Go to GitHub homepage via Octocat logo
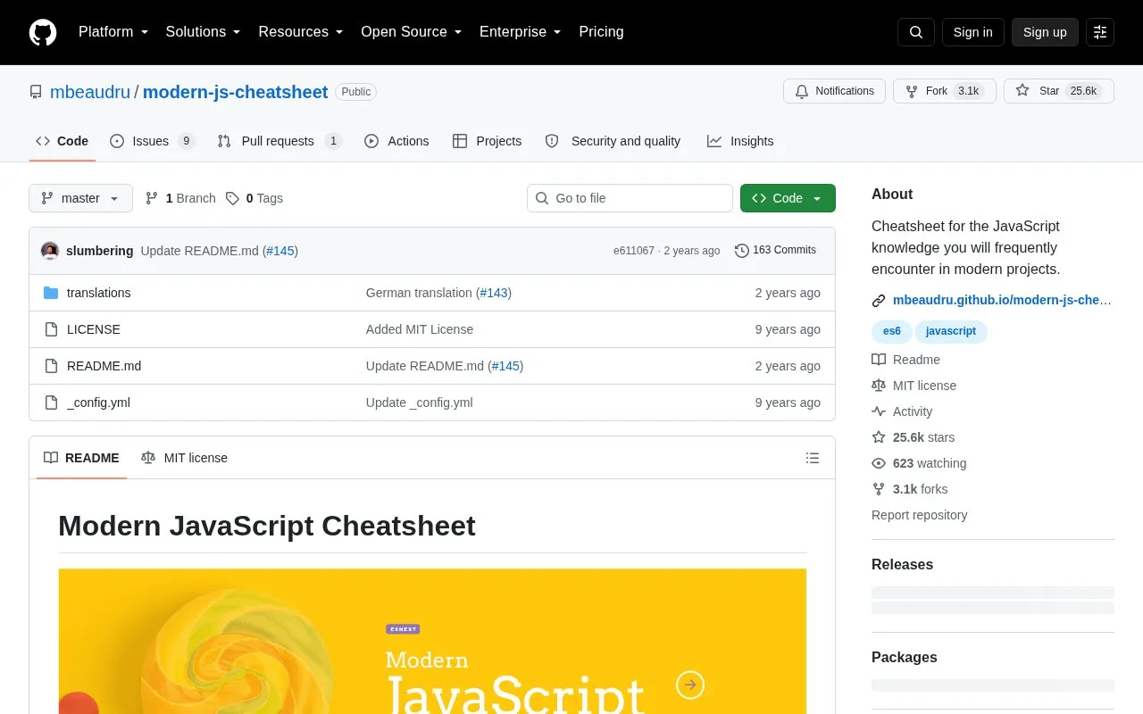 [x=43, y=32]
